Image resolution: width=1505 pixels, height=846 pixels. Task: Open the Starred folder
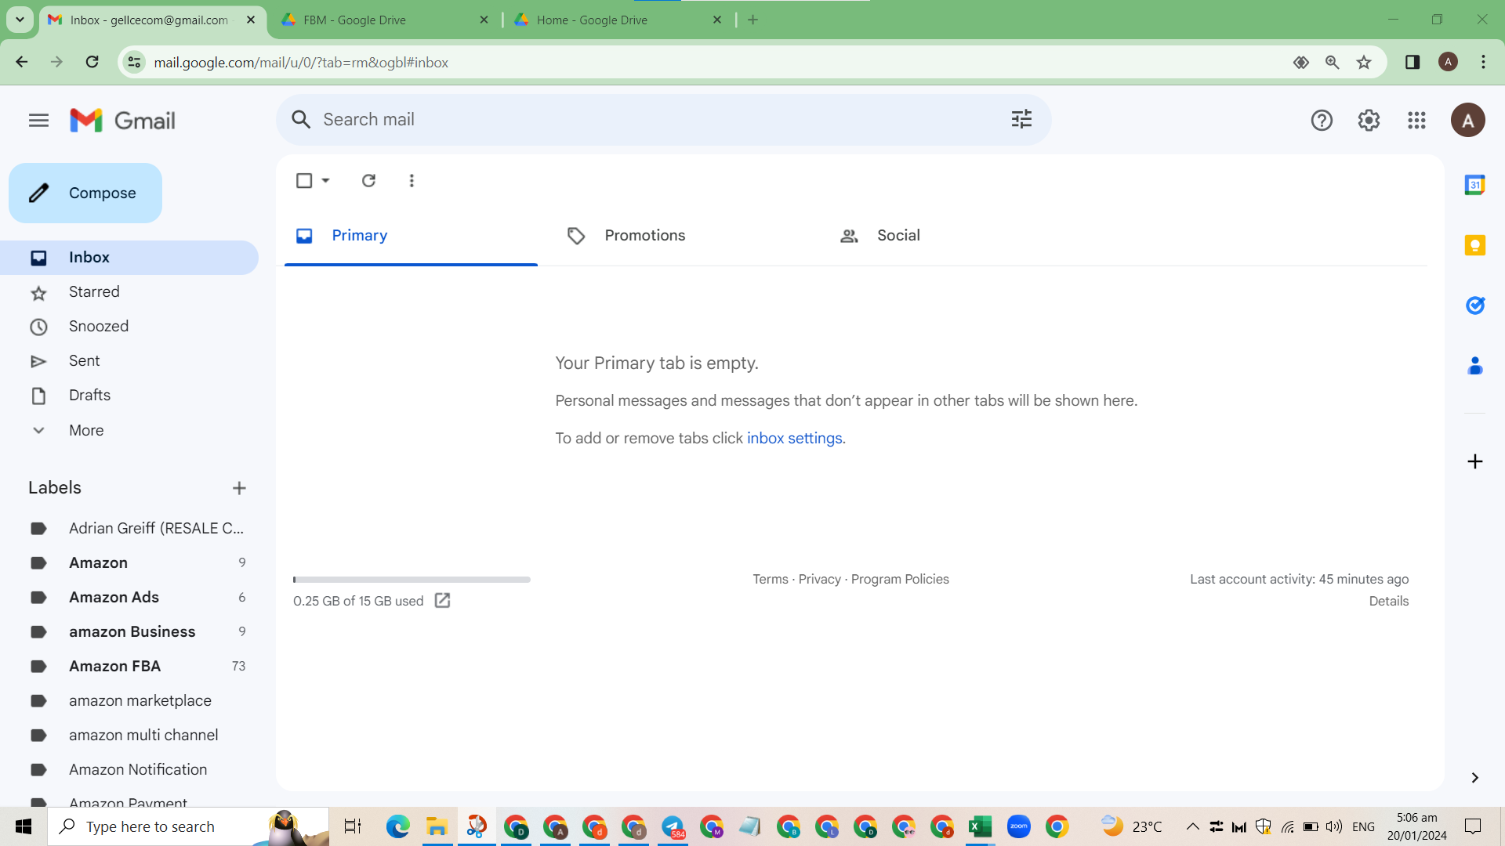click(x=129, y=292)
